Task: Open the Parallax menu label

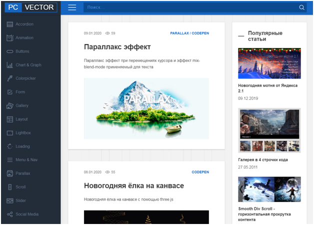Action: point(23,173)
